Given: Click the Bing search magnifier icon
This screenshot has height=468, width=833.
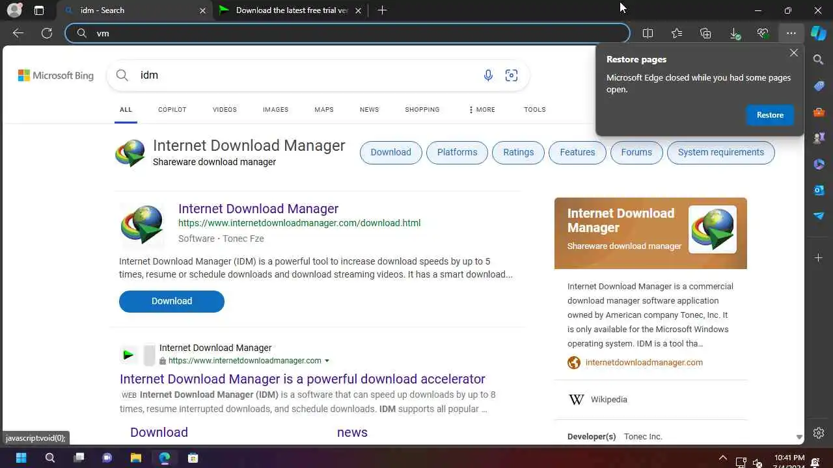Looking at the screenshot, I should pos(122,75).
